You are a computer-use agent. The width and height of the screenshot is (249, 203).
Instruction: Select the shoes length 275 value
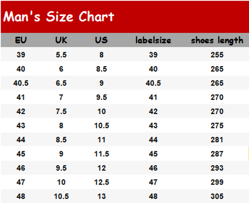pos(217,125)
